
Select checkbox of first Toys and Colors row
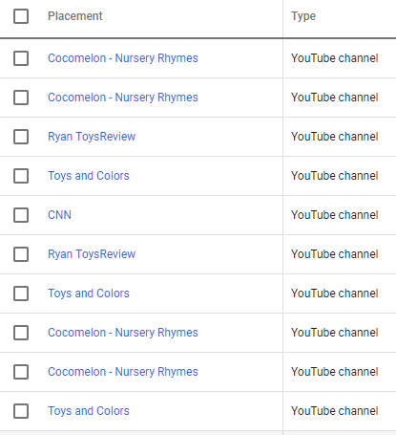pos(21,176)
